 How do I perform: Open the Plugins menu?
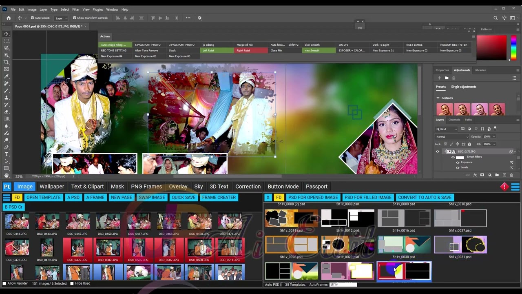(98, 9)
